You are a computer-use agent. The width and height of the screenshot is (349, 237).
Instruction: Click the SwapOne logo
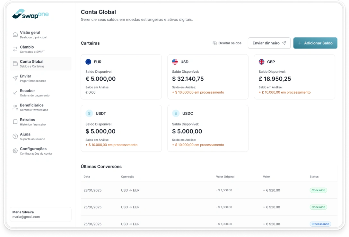pyautogui.click(x=31, y=14)
